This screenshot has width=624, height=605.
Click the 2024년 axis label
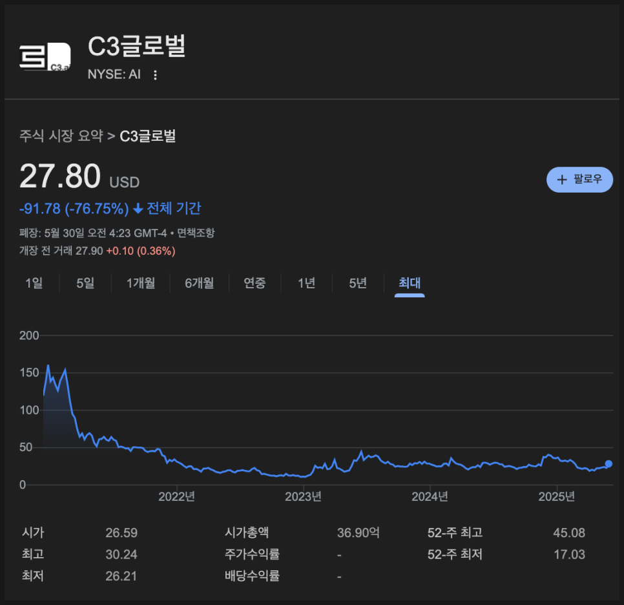430,496
